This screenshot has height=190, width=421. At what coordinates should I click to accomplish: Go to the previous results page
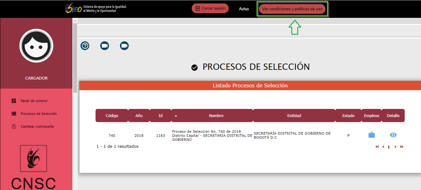383,147
